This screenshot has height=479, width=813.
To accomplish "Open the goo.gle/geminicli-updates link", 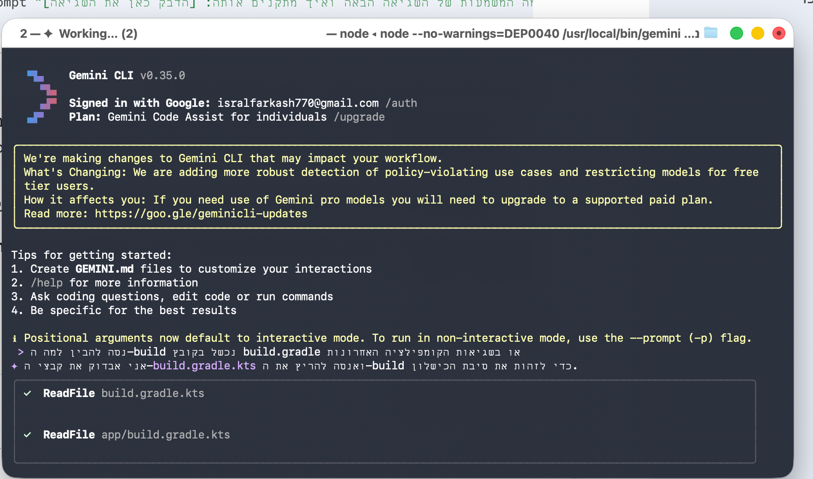I will pos(201,214).
